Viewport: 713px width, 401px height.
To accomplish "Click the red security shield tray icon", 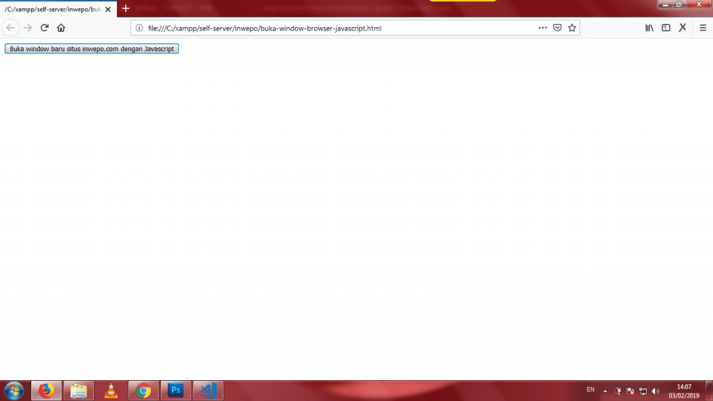I will [617, 391].
